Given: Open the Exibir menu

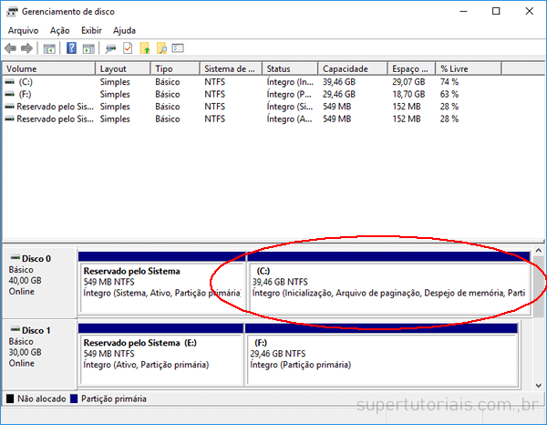Looking at the screenshot, I should 91,30.
